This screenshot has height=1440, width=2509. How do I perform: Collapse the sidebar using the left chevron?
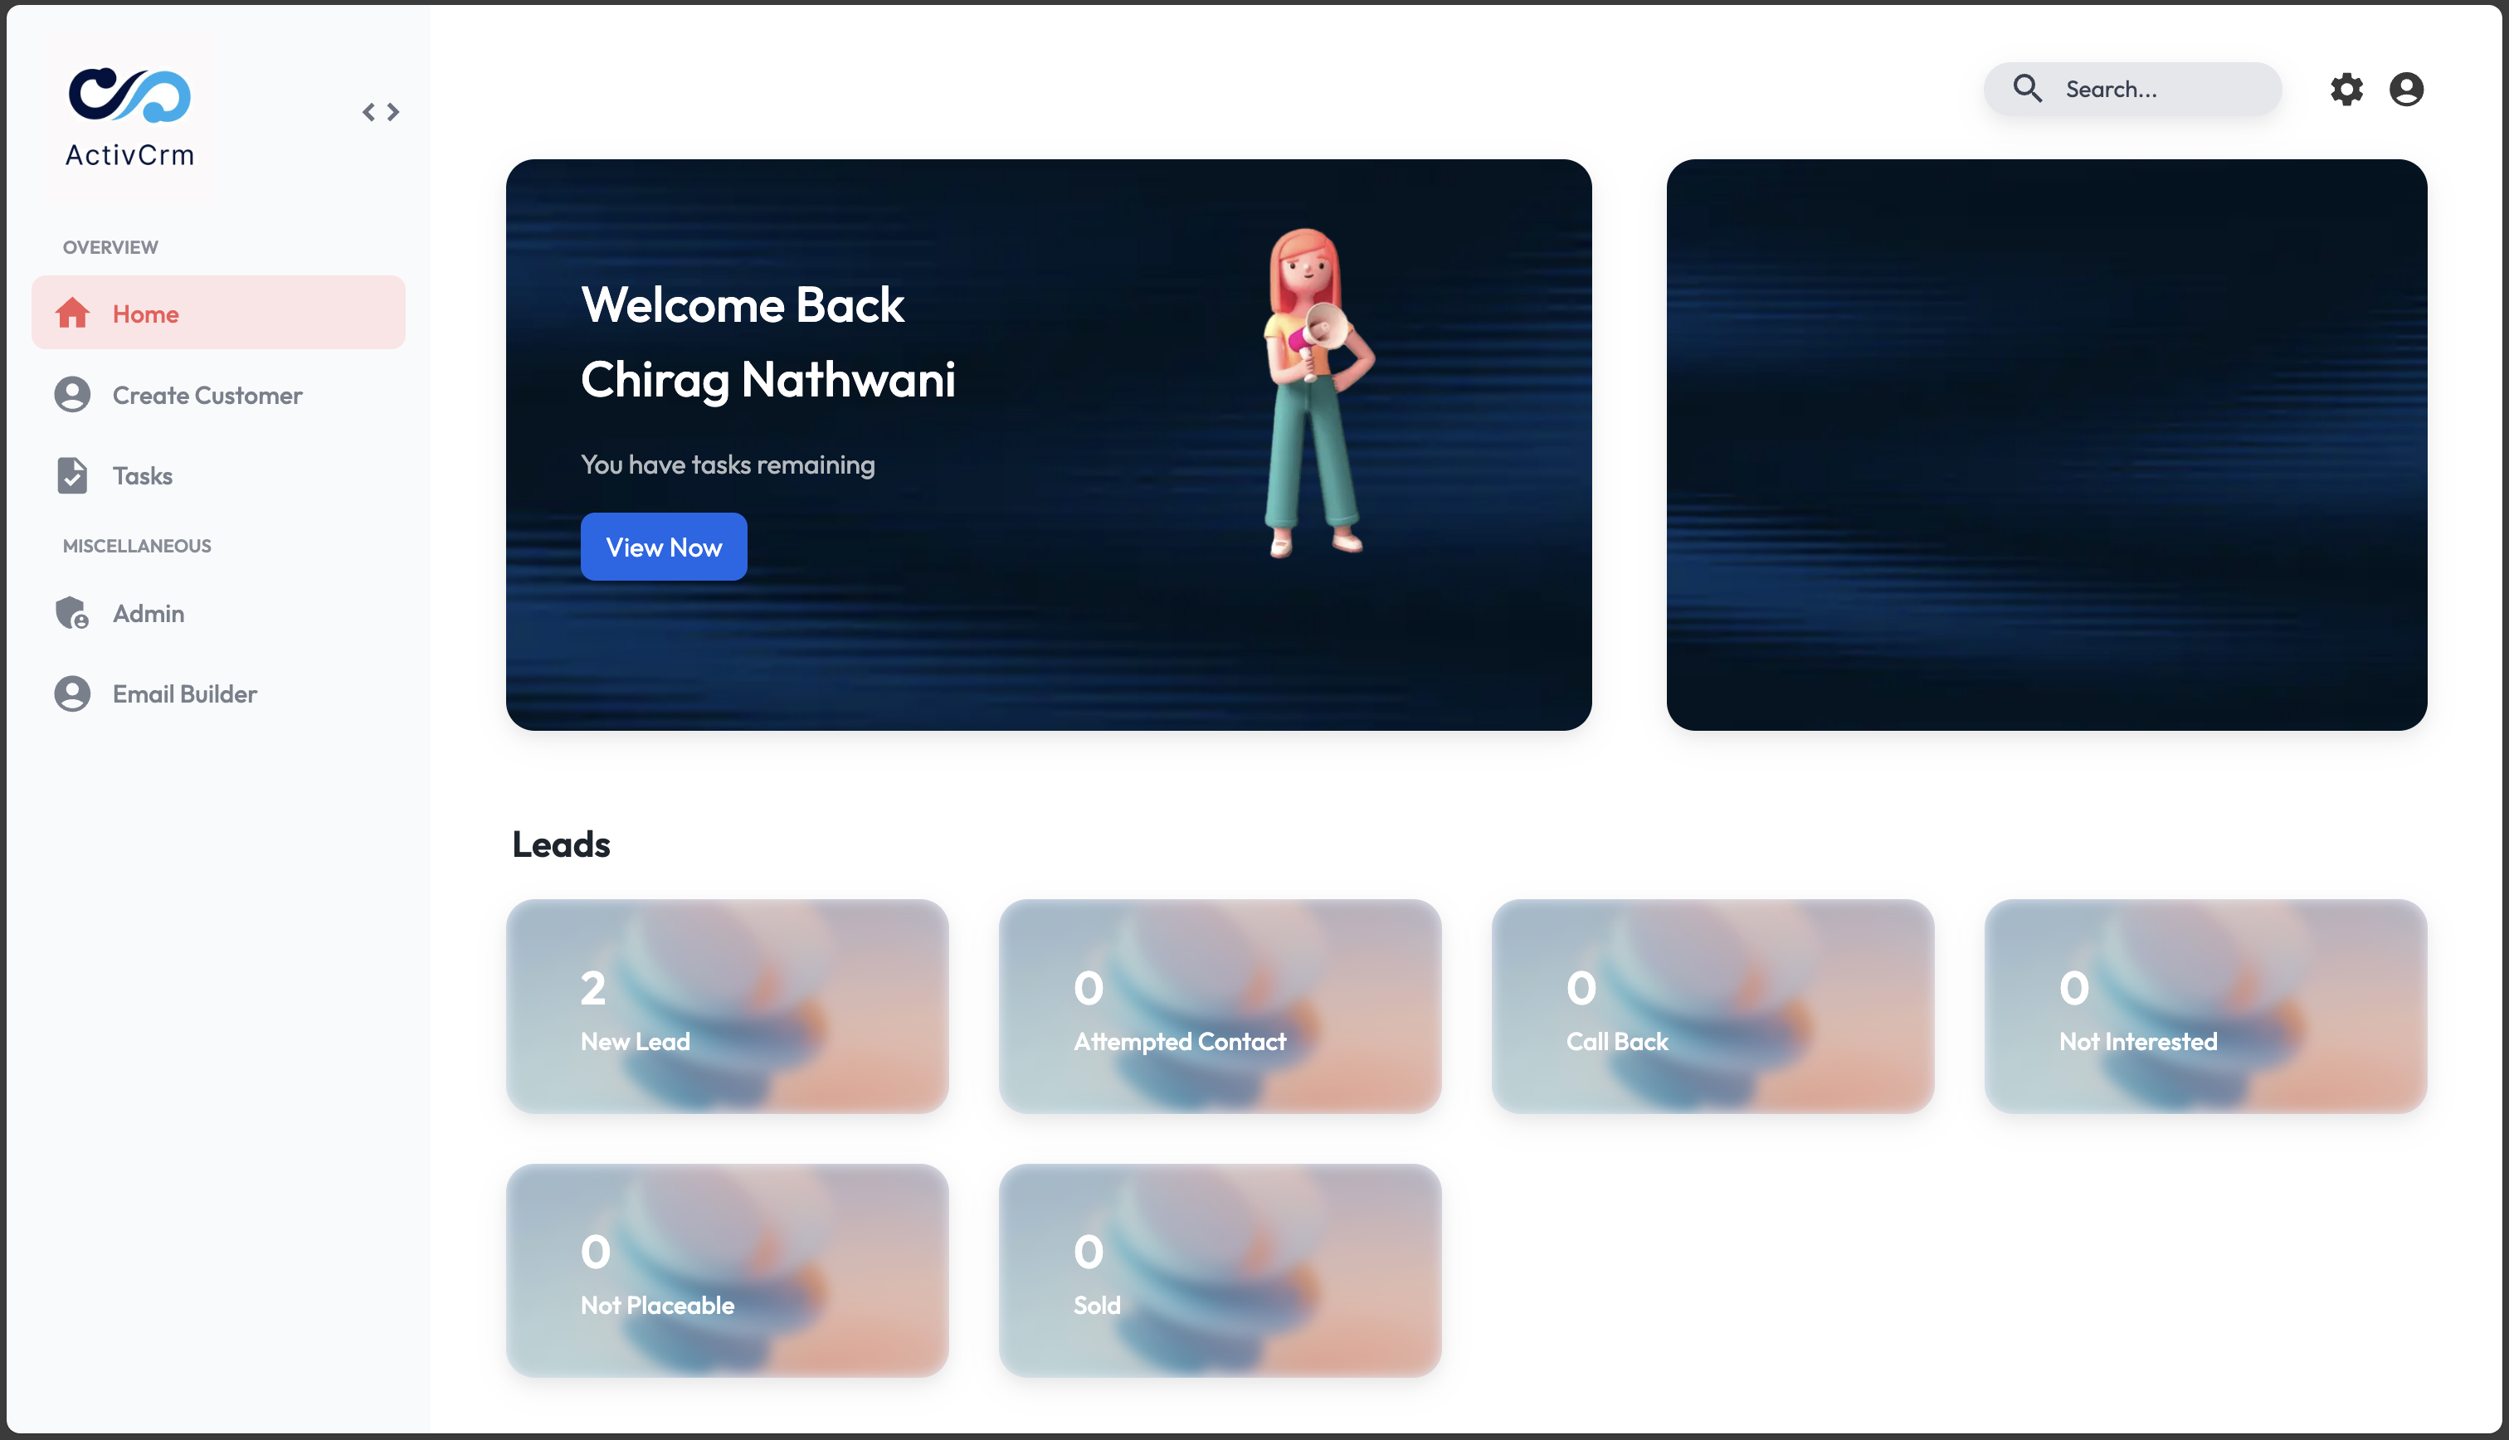[369, 112]
